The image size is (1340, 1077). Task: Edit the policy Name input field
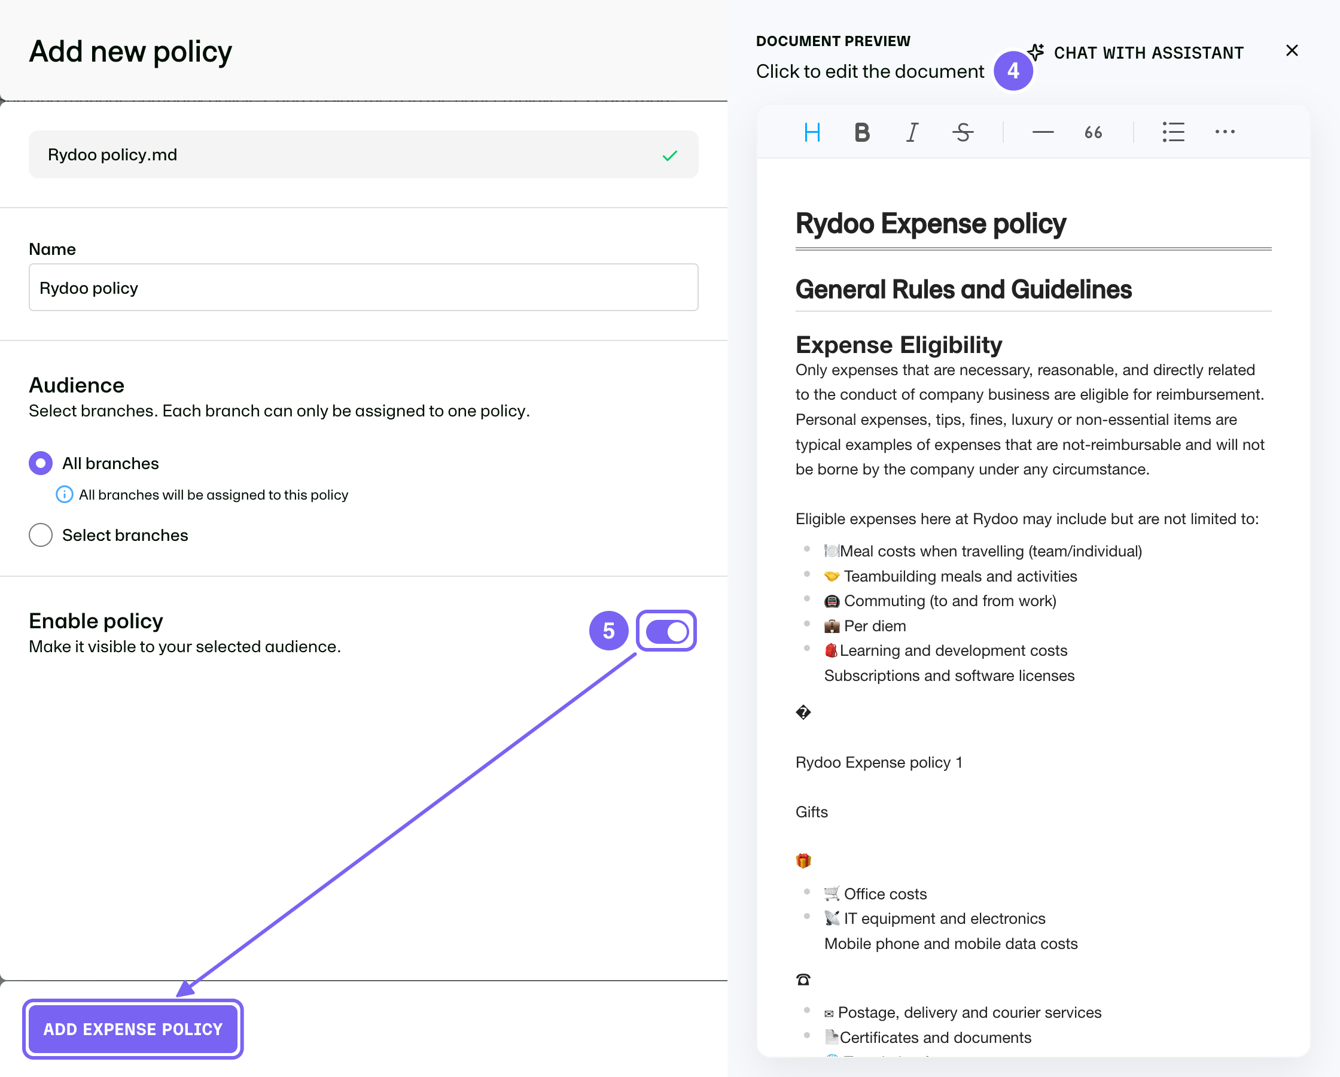tap(363, 287)
